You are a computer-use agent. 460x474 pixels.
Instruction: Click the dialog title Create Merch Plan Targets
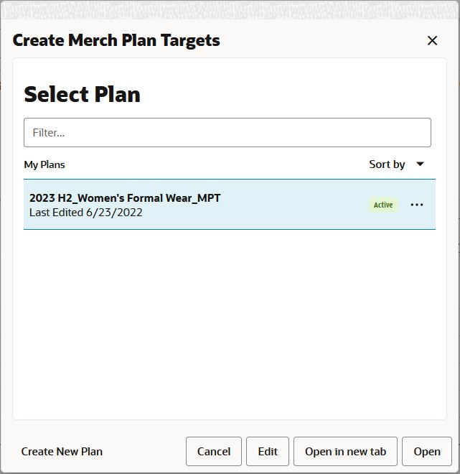pos(116,40)
